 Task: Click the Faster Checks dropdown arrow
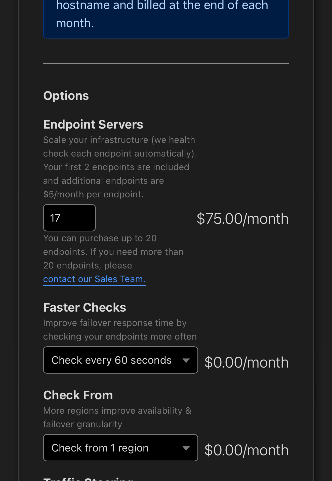click(186, 360)
